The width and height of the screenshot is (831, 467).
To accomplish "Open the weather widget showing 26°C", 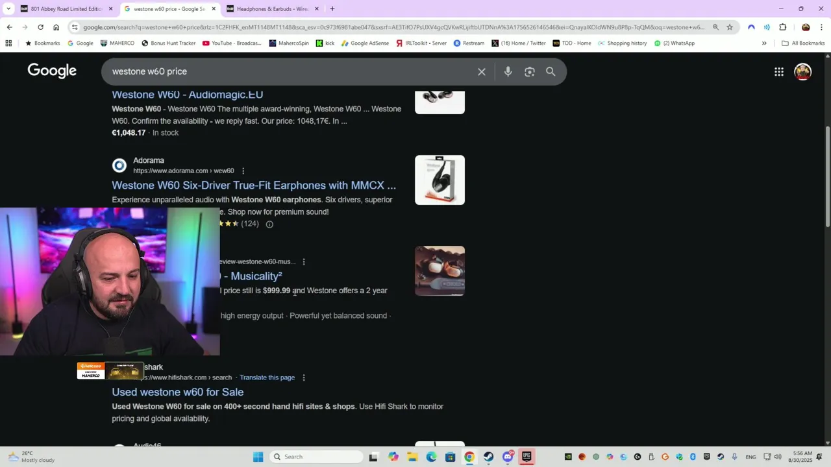I will click(31, 457).
